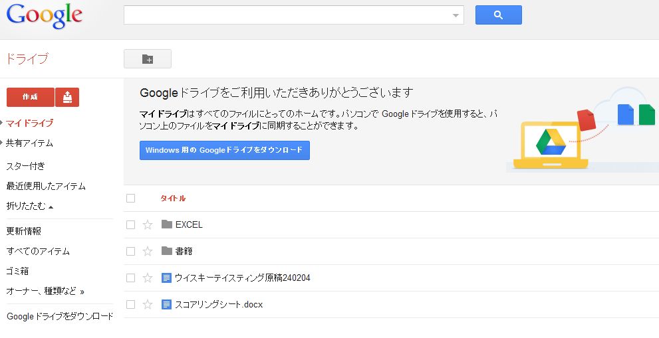Click the Google Drive laptop illustration

(x=551, y=145)
